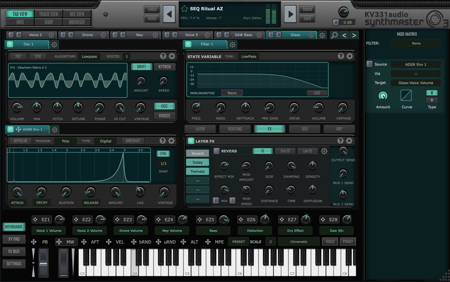Viewport: 450px width, 282px height.
Task: Load the next preset with right arrow
Action: [x=290, y=14]
